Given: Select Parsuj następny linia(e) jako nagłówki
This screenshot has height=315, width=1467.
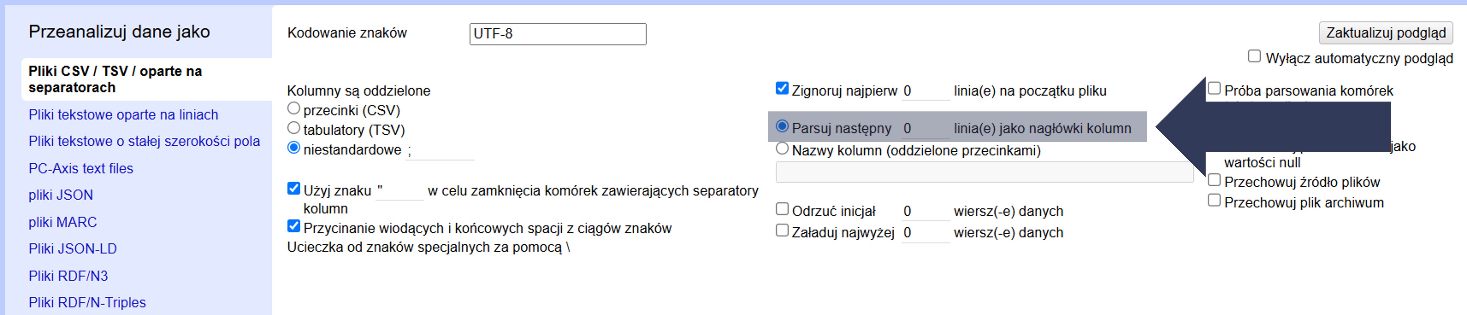Looking at the screenshot, I should pyautogui.click(x=782, y=126).
